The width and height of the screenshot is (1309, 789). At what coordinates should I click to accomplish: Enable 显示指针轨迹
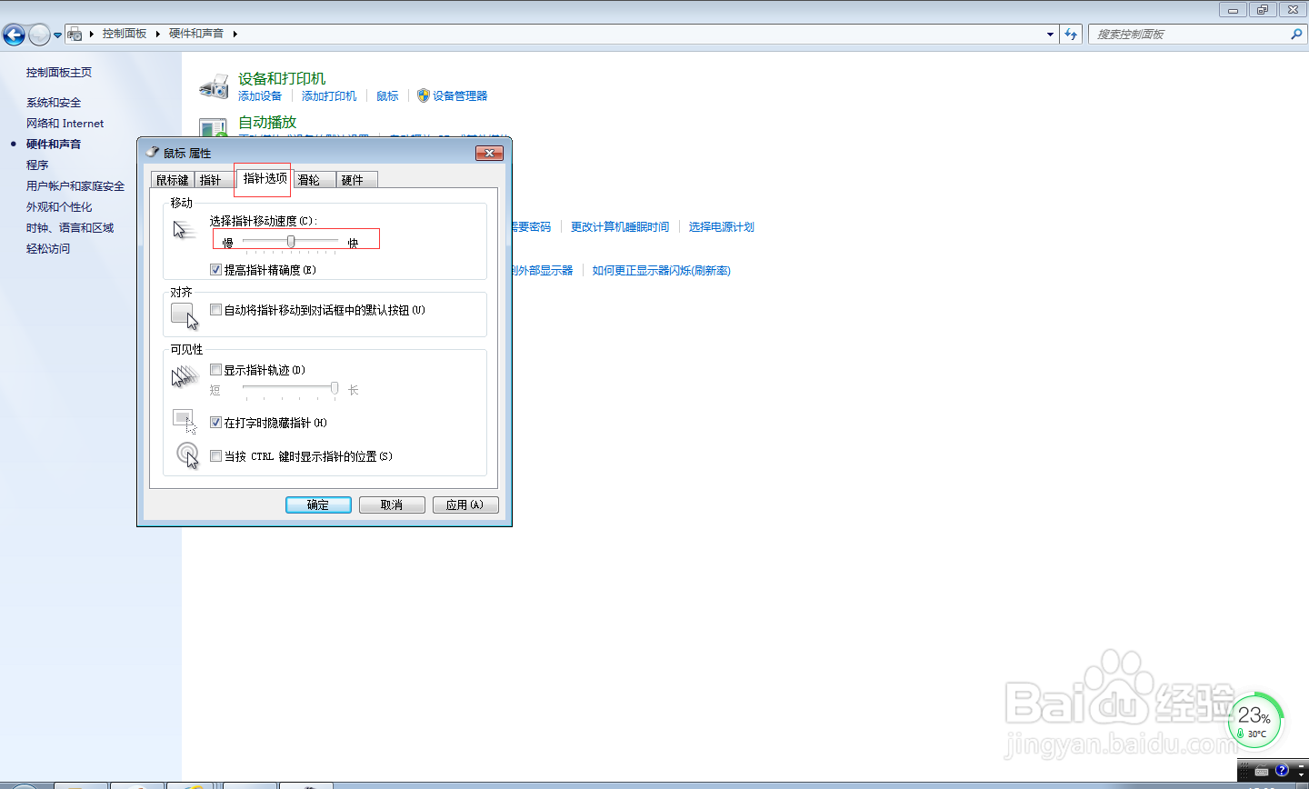pos(215,370)
